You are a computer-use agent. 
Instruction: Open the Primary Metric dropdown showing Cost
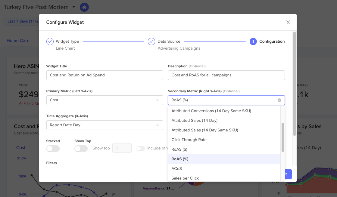(x=105, y=100)
